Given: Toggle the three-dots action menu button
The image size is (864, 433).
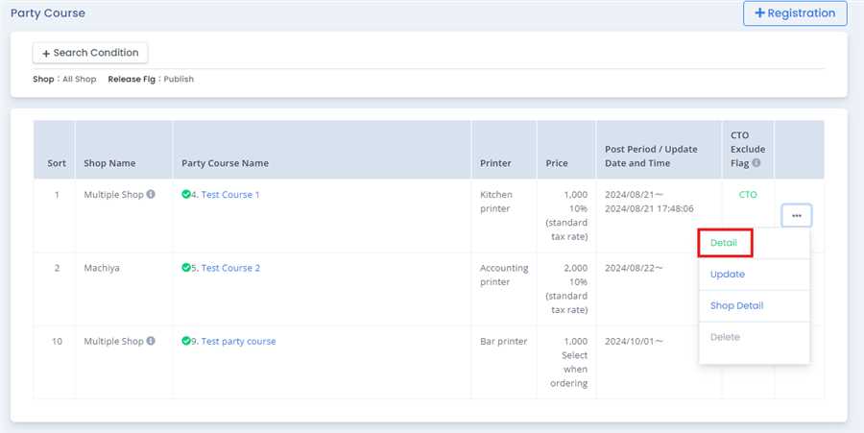Looking at the screenshot, I should tap(797, 216).
